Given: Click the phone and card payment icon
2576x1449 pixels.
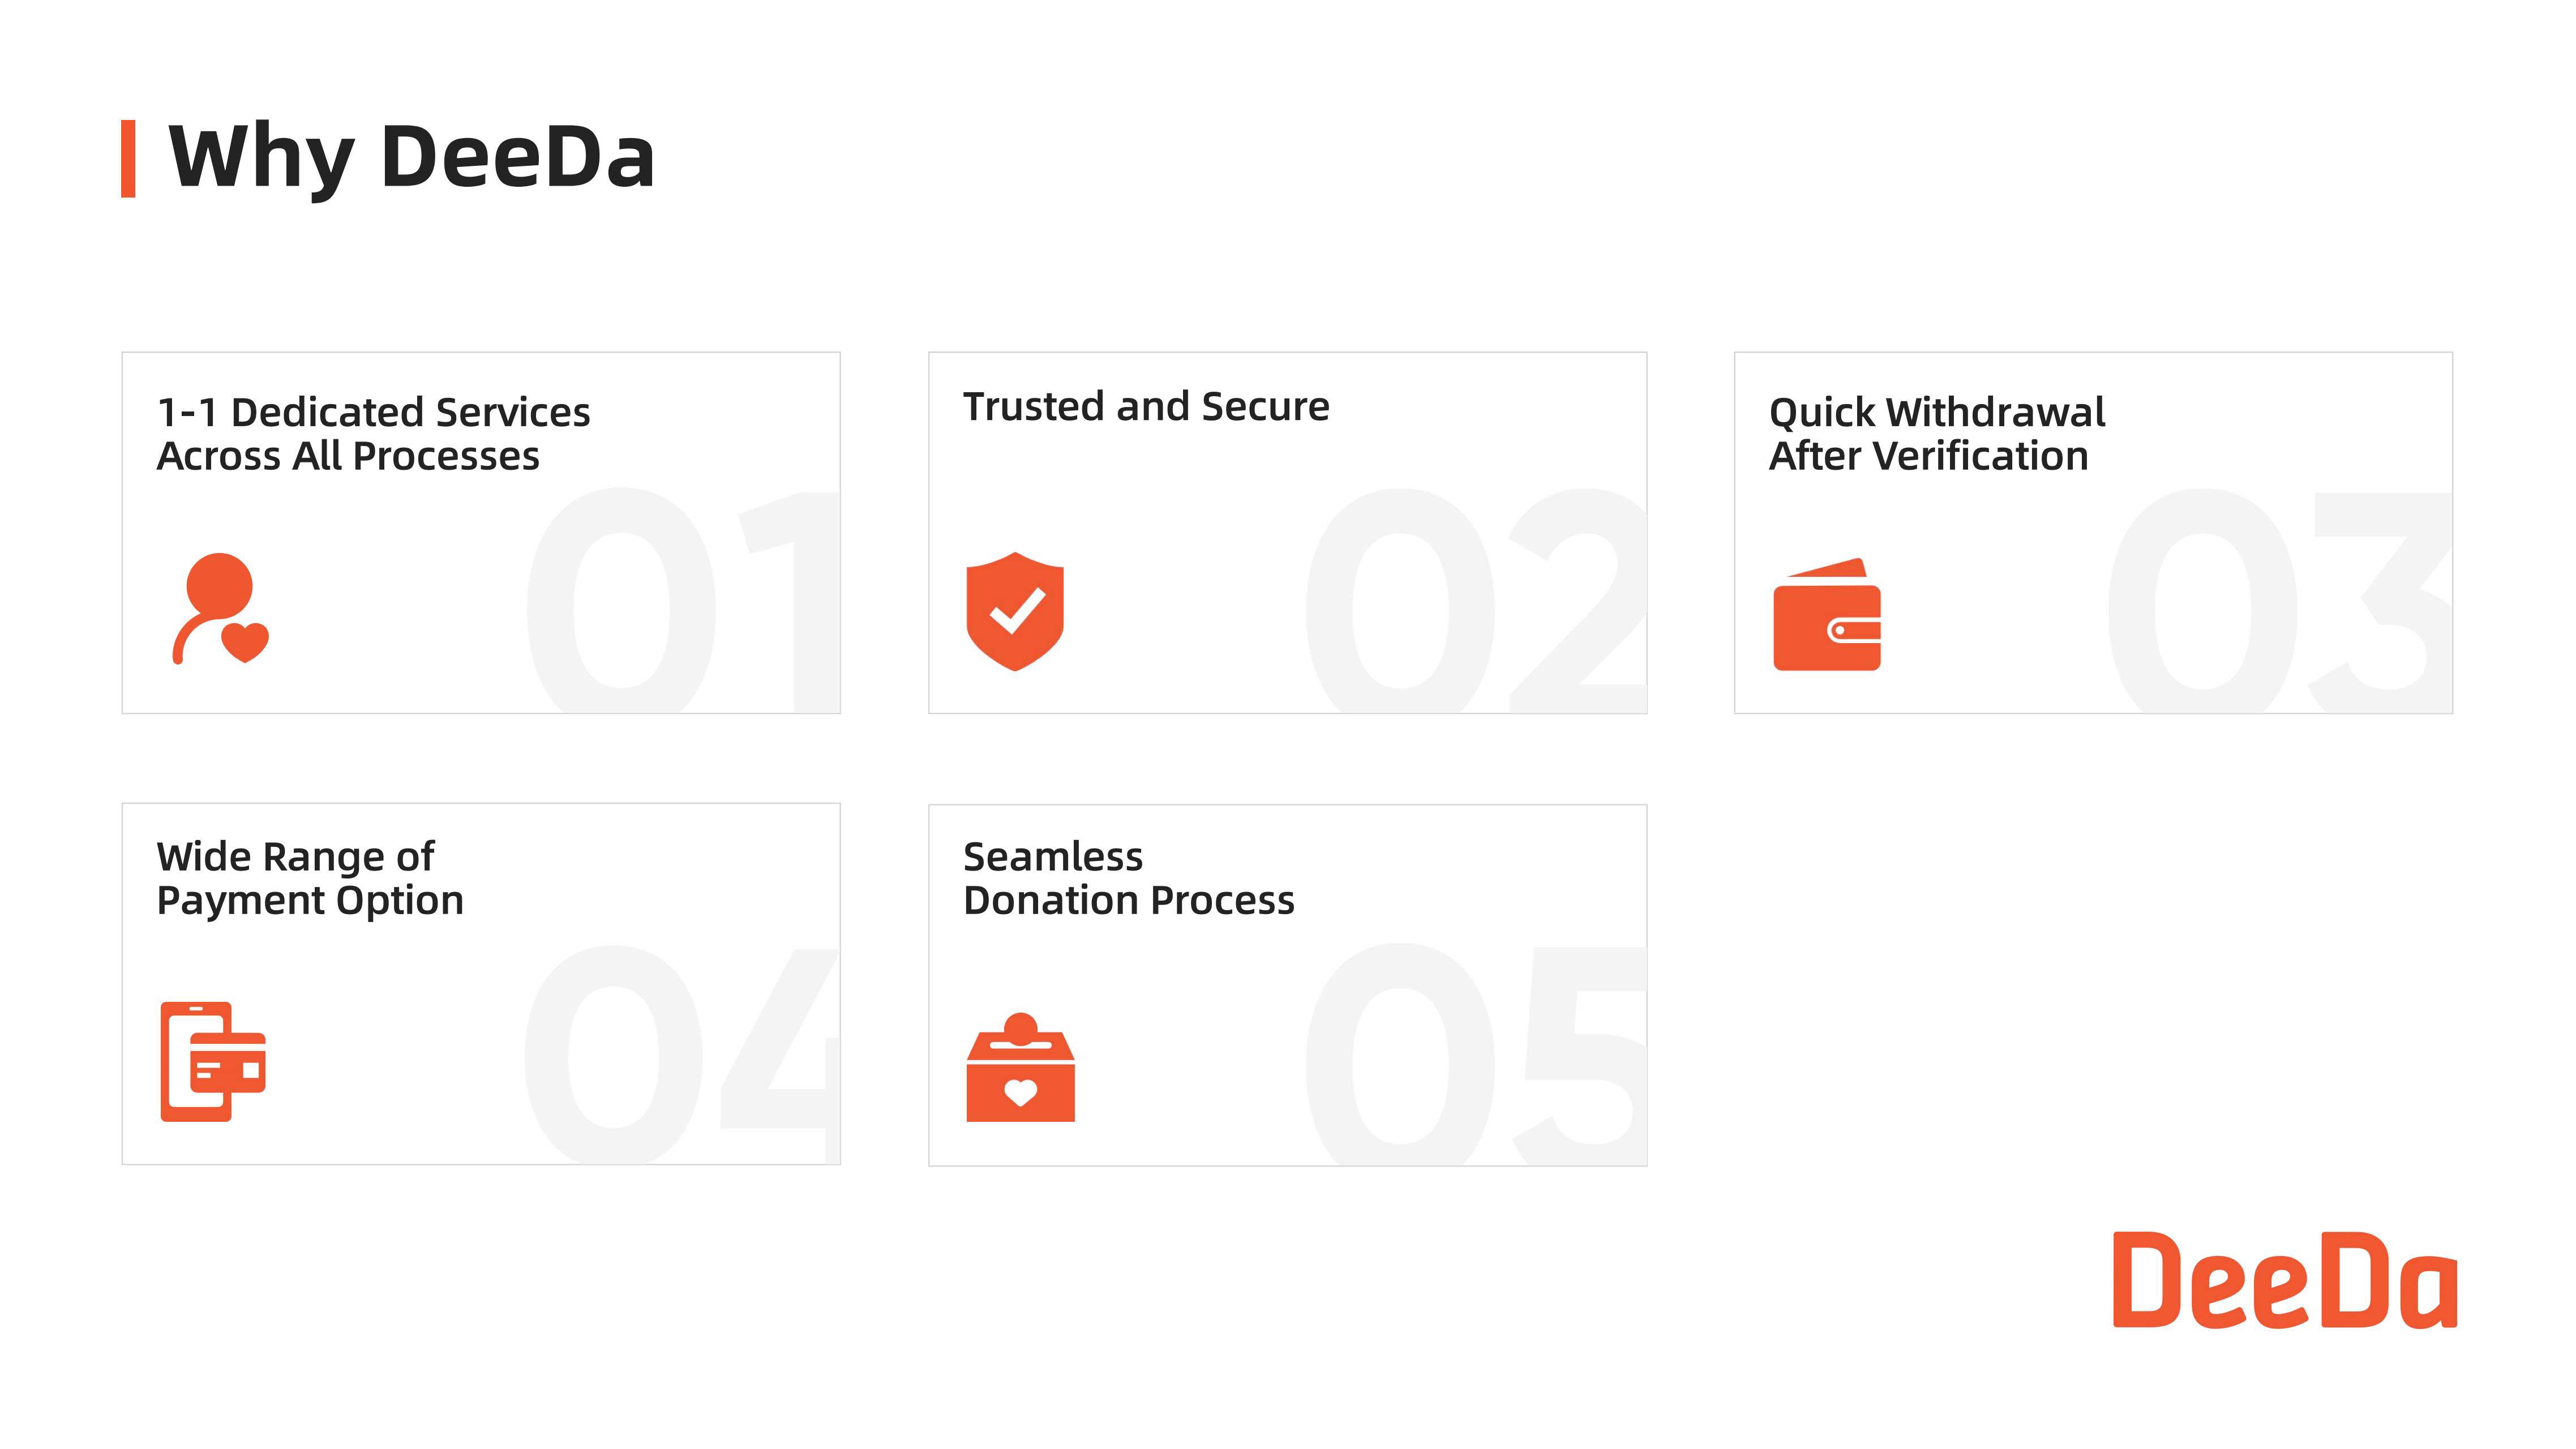Looking at the screenshot, I should (213, 1061).
